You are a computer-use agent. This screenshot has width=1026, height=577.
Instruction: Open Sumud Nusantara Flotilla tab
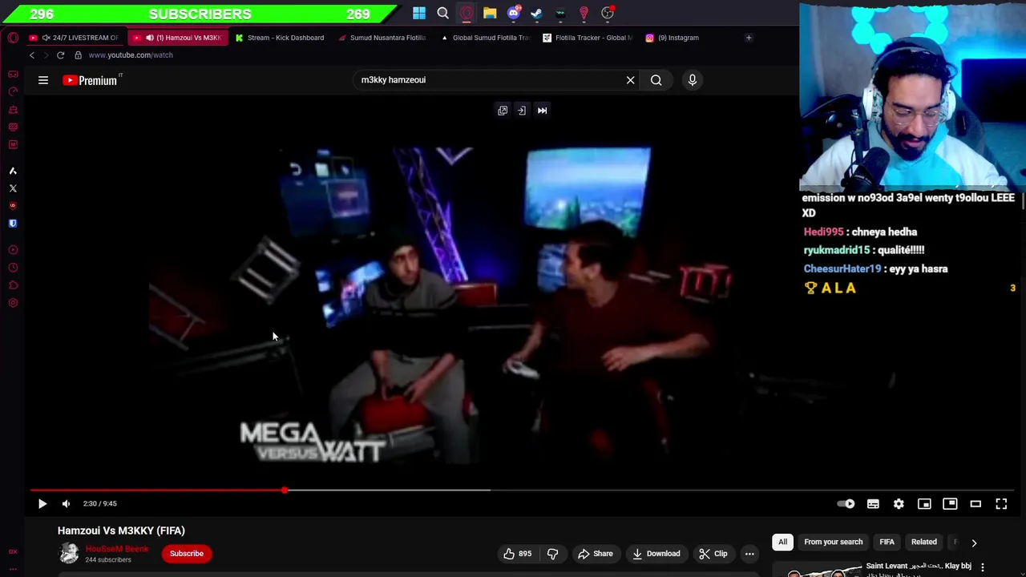[x=382, y=38]
